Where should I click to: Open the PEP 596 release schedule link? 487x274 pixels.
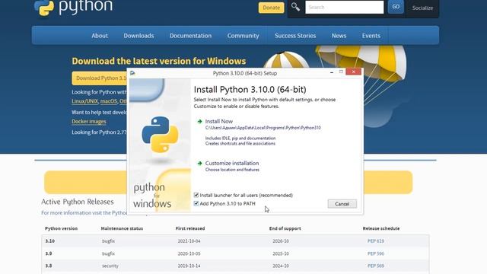pyautogui.click(x=375, y=253)
